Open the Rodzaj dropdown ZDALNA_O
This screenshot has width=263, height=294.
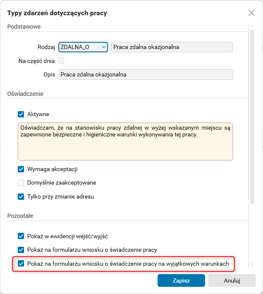tap(83, 47)
